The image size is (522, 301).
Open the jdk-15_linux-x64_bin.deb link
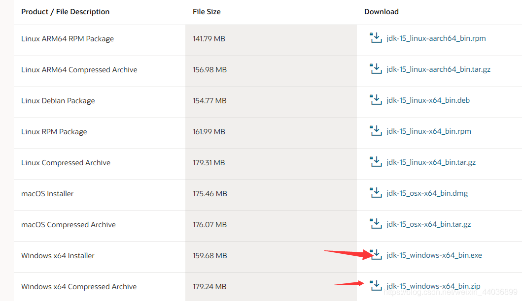428,100
